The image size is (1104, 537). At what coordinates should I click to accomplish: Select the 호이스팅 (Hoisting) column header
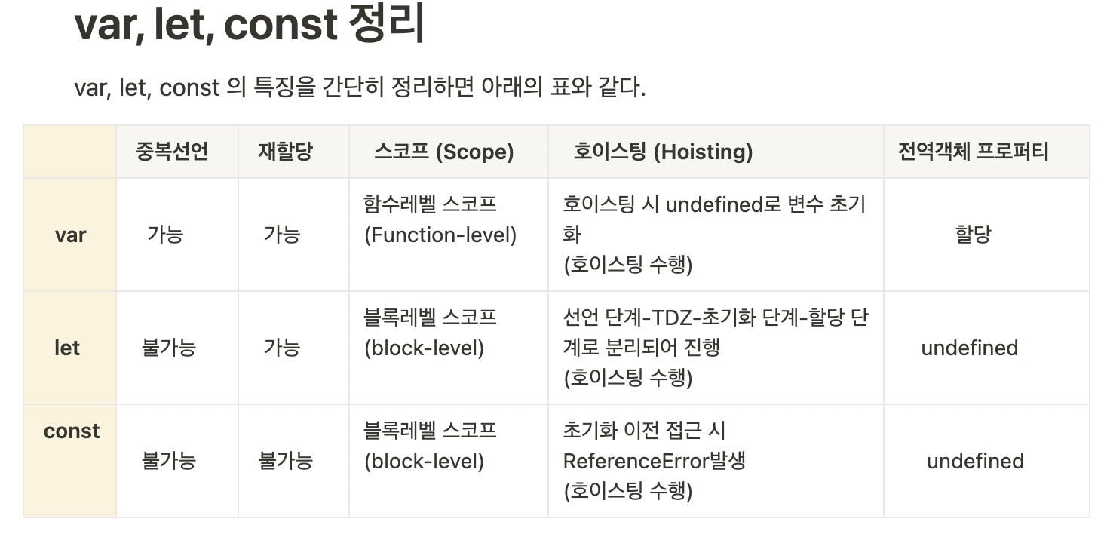(716, 152)
